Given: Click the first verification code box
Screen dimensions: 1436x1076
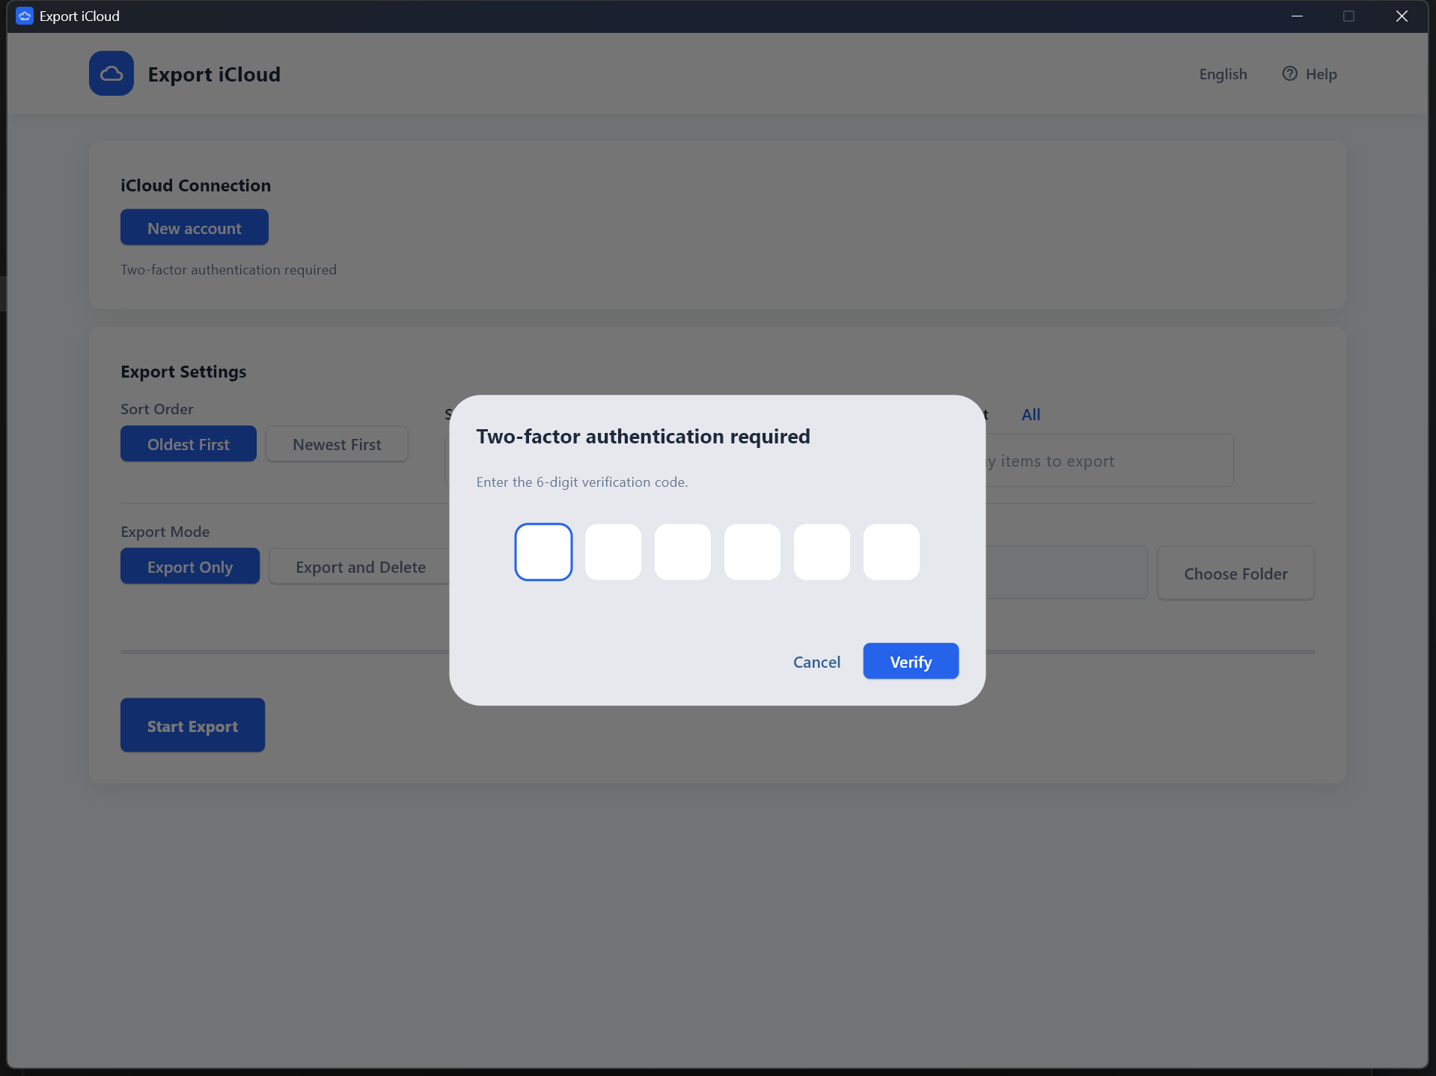Looking at the screenshot, I should tap(543, 552).
